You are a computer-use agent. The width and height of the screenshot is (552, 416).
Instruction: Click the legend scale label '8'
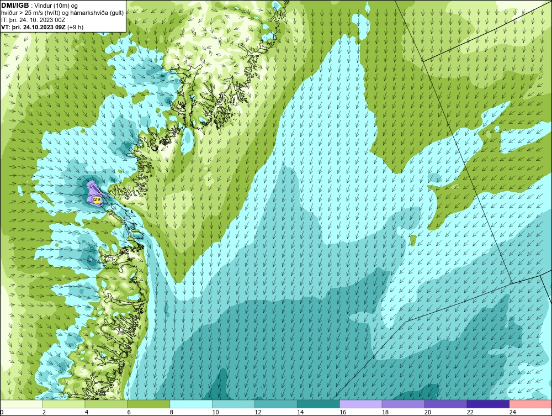point(172,412)
